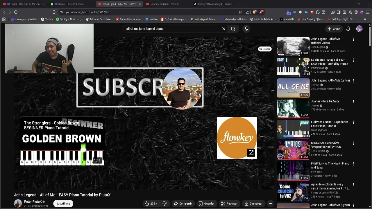Viewport: 372px width, 209px height.
Task: Open the site settings icon in the address bar
Action: [61, 12]
